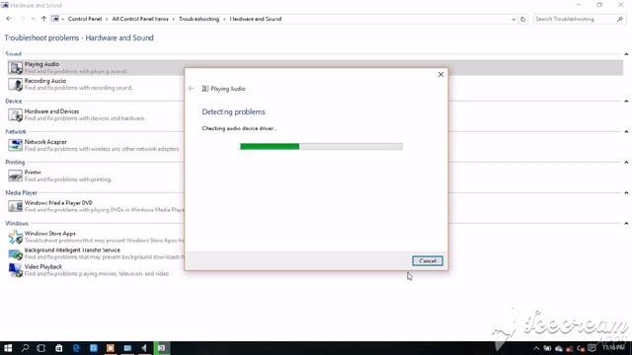Open the Playing Audio link
Viewport: 632px width, 355px height.
41,64
